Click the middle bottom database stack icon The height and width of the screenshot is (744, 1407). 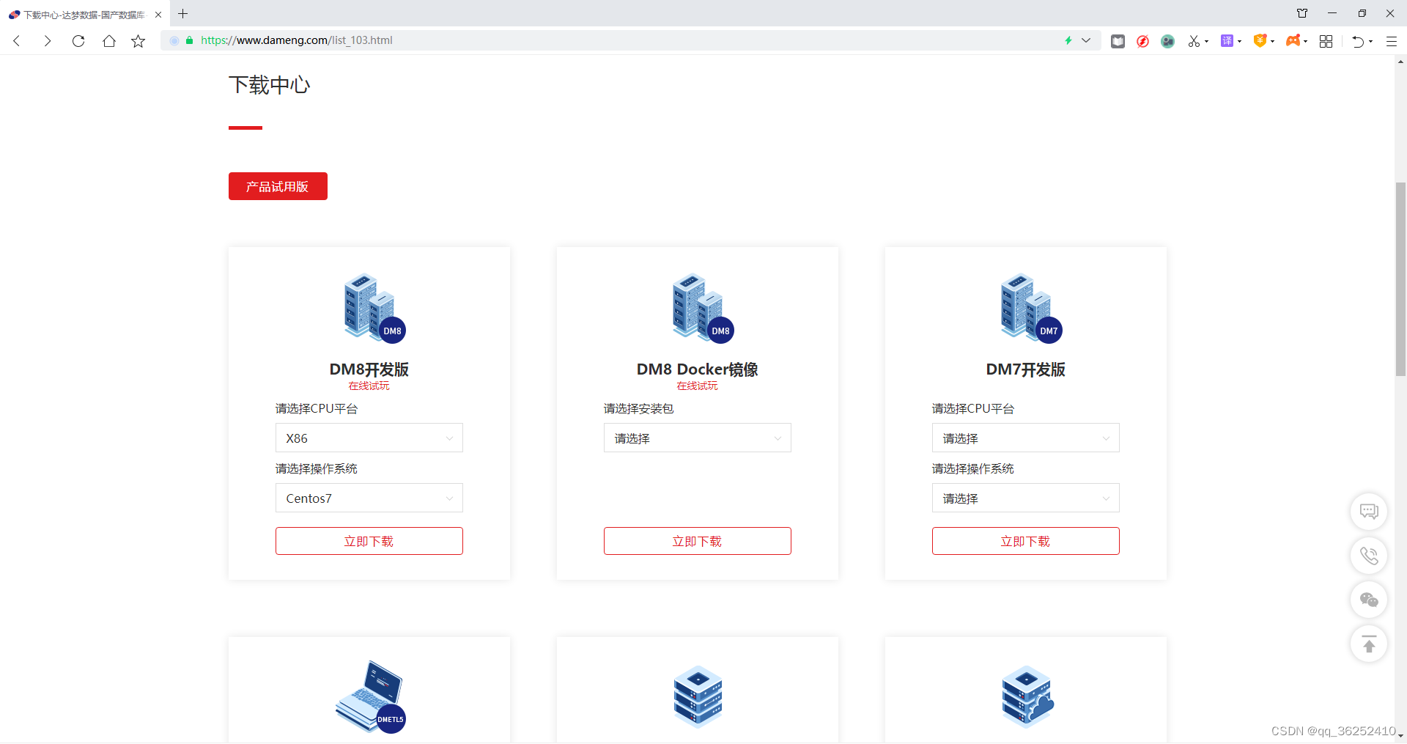pos(698,696)
